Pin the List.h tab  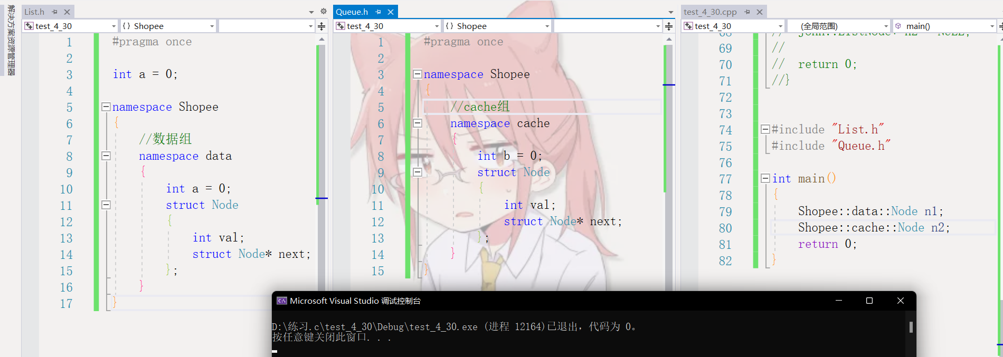tap(55, 12)
